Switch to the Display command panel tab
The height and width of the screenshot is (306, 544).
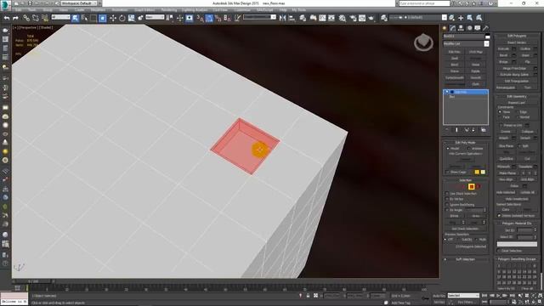[x=478, y=28]
